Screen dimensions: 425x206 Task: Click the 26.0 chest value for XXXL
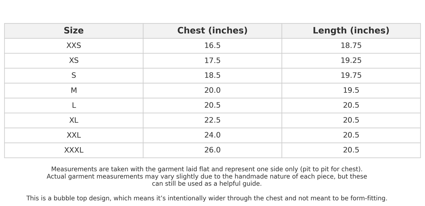[212, 150]
